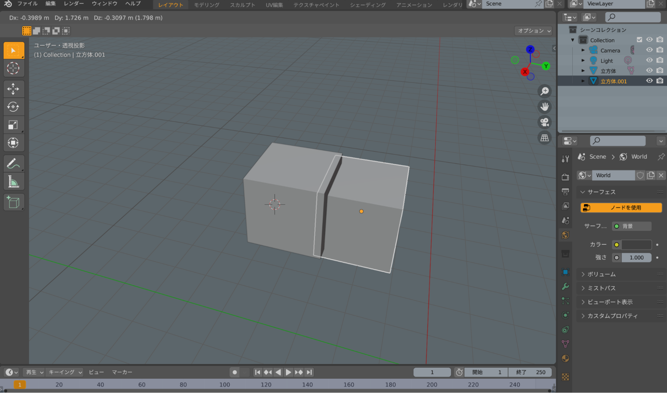The height and width of the screenshot is (393, 667).
Task: Open the Material properties tab
Action: [x=565, y=359]
